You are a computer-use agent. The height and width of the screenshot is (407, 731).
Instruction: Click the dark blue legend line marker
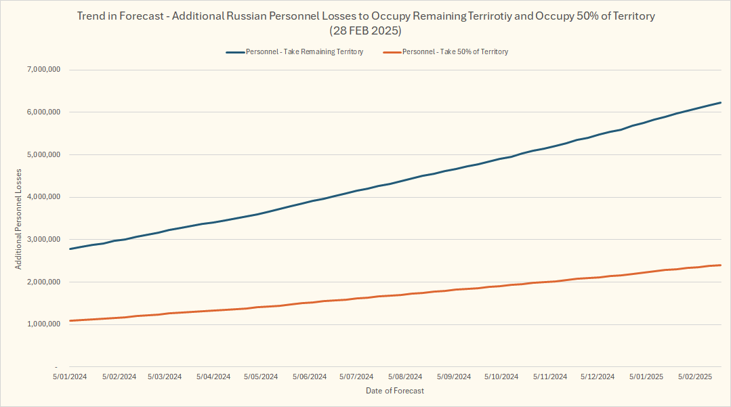(x=234, y=52)
